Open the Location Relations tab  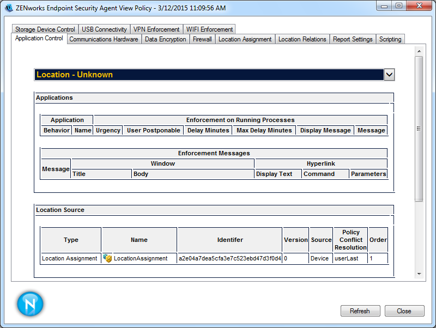pyautogui.click(x=302, y=39)
